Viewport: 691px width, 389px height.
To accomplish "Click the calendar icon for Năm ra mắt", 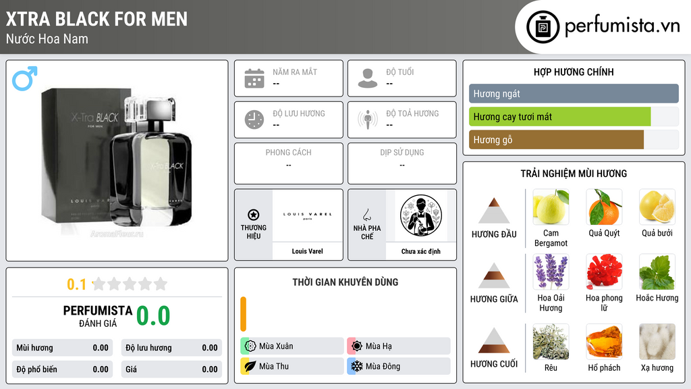I will tap(254, 78).
